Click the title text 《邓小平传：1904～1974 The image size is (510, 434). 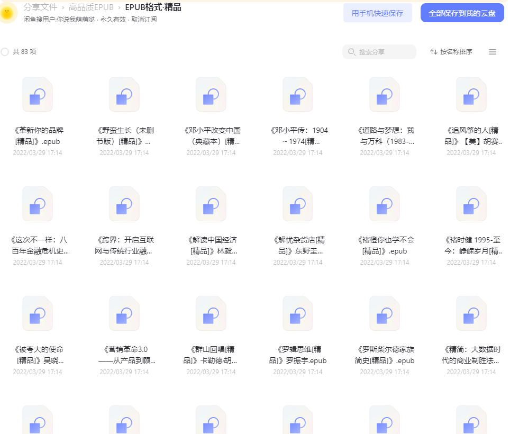pos(298,136)
